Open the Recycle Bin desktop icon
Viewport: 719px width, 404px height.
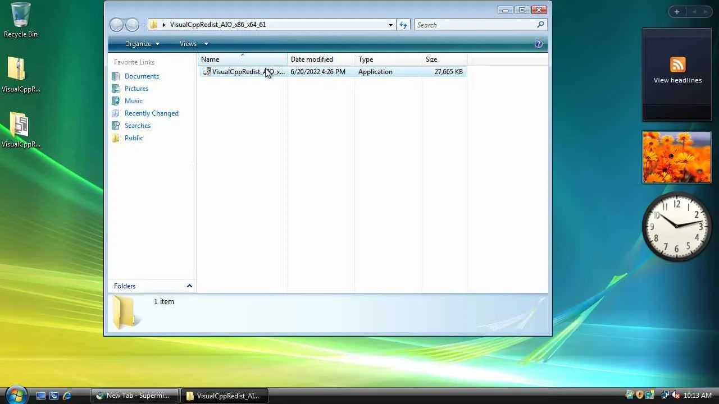pyautogui.click(x=21, y=20)
